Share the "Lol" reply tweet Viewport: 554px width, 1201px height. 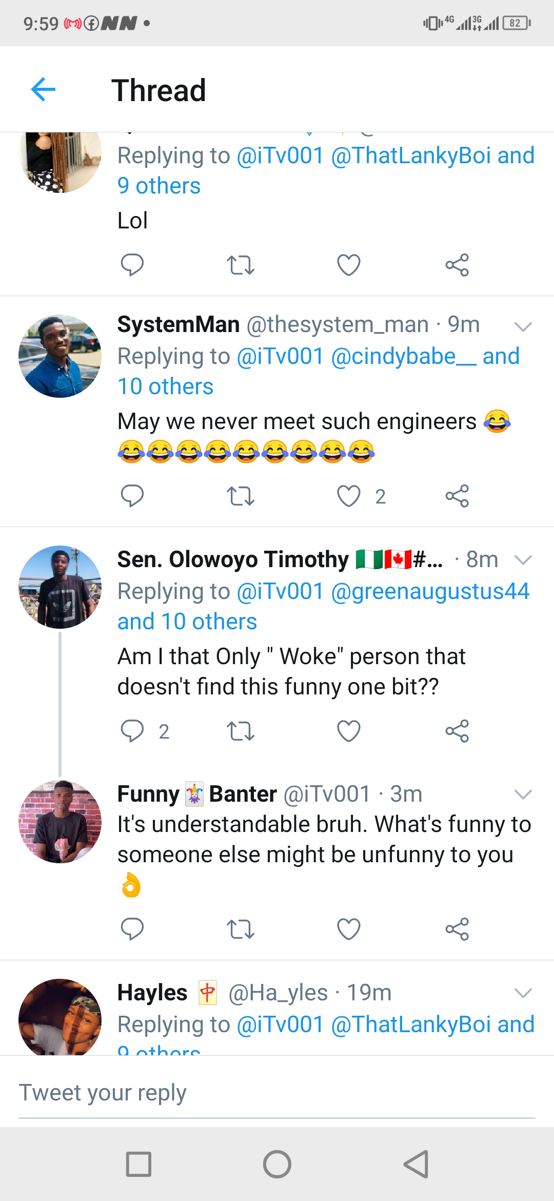[457, 265]
